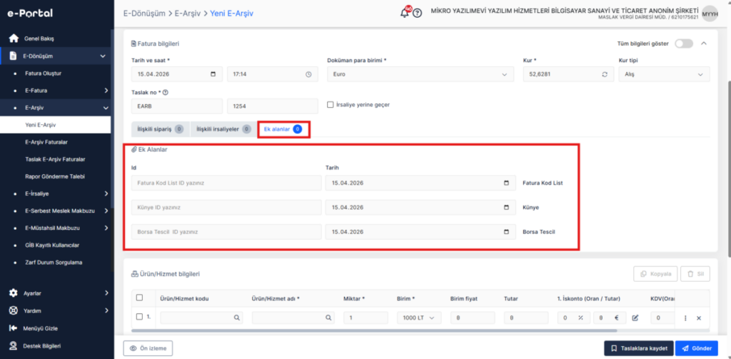This screenshot has width=731, height=359.
Task: Open the Birim 1000 LT dropdown
Action: (x=418, y=318)
